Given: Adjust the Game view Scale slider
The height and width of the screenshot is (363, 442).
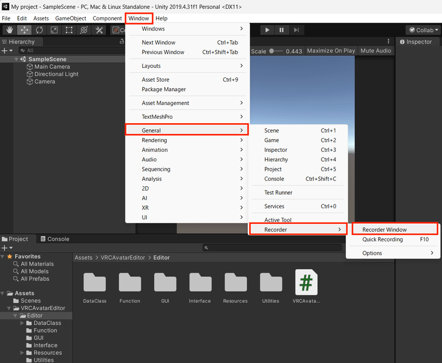Looking at the screenshot, I should point(276,51).
